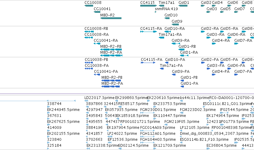This screenshot has height=150, width=254.
Task: Click EST 4297947 label
Action: (x=94, y=110)
